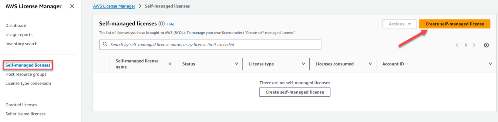
Task: Click Create self-managed license in empty table
Action: (294, 92)
